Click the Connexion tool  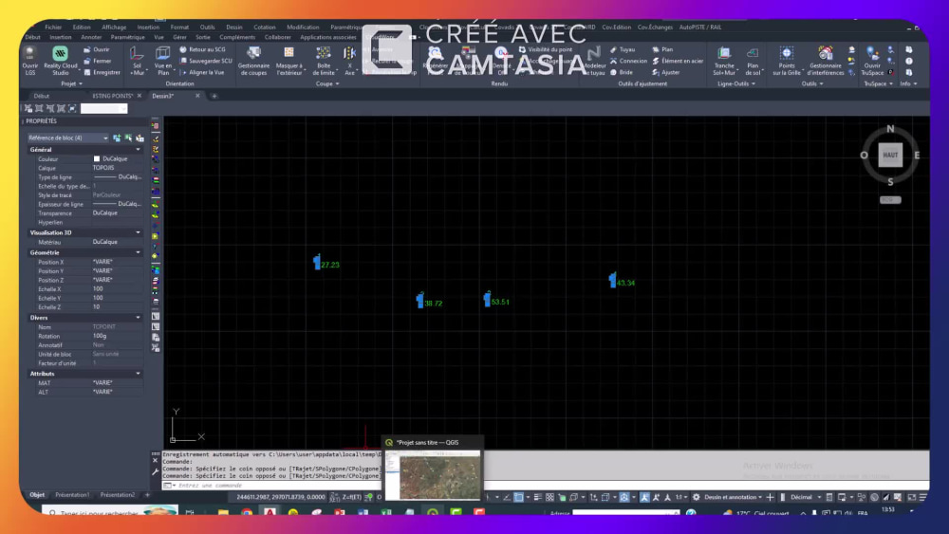[629, 61]
